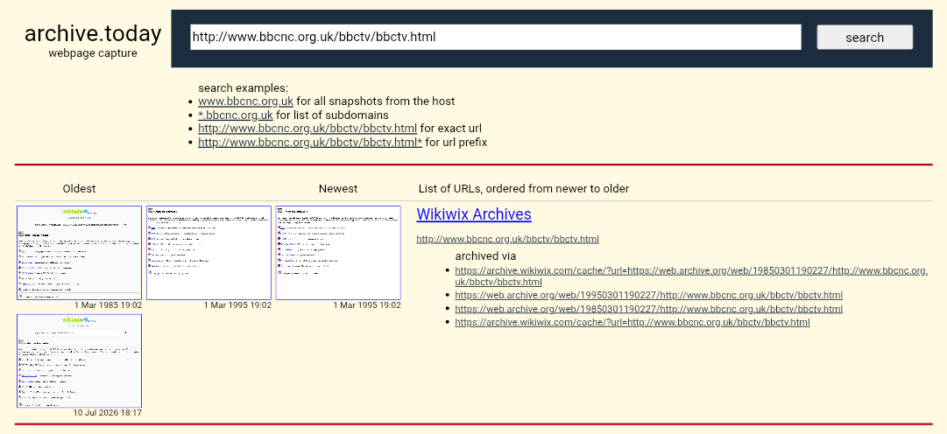Open the web.archive.org/web/19950301190227 link
947x434 pixels.
[648, 295]
